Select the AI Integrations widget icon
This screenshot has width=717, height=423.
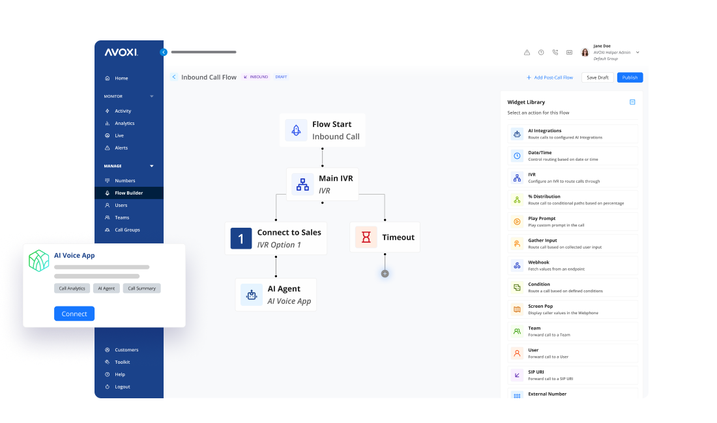517,133
